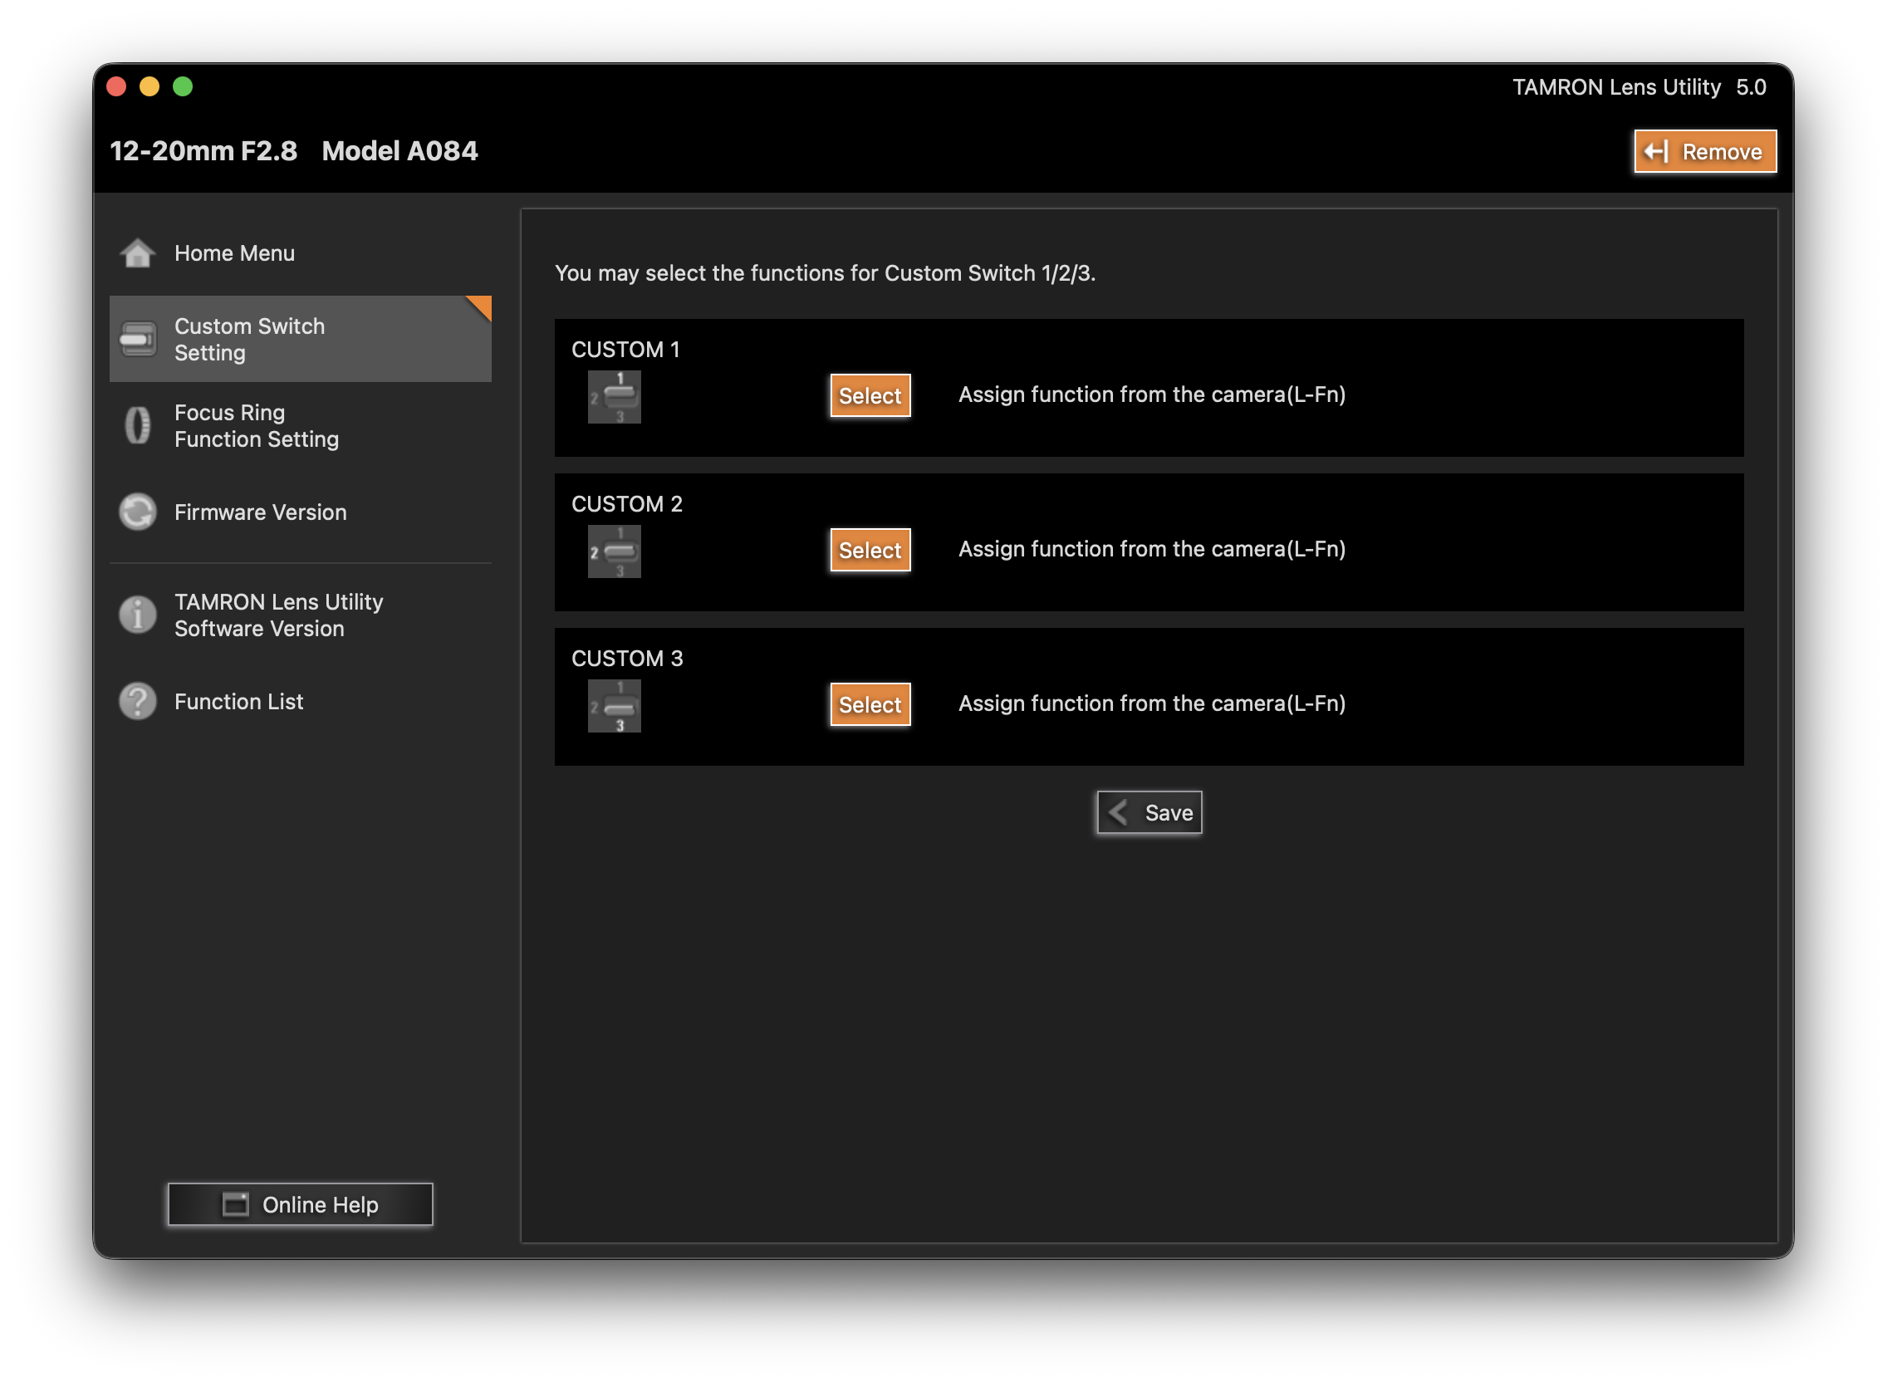
Task: Click the Home Menu house icon
Action: [138, 253]
